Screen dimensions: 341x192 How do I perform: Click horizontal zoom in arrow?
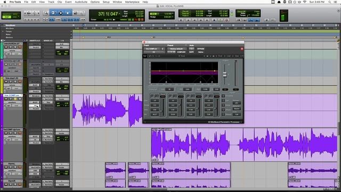click(38, 13)
